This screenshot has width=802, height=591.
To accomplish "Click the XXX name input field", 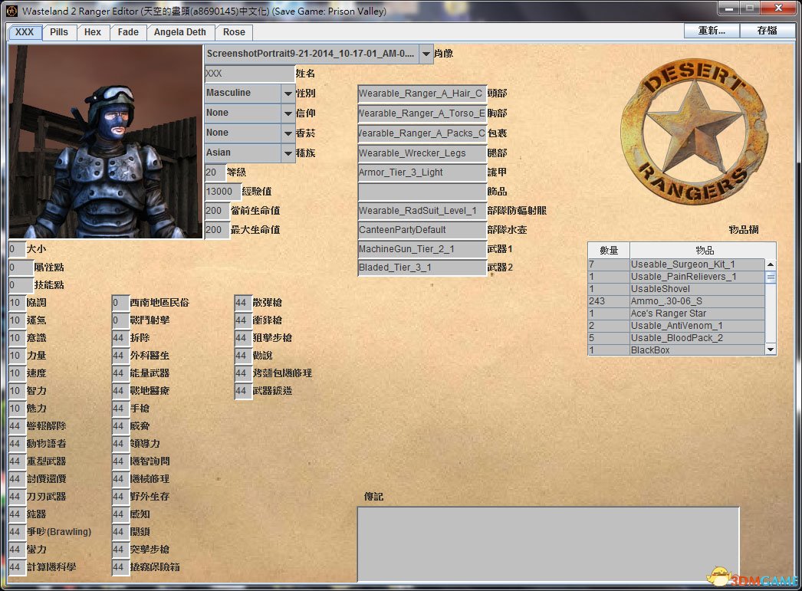I will click(x=250, y=73).
